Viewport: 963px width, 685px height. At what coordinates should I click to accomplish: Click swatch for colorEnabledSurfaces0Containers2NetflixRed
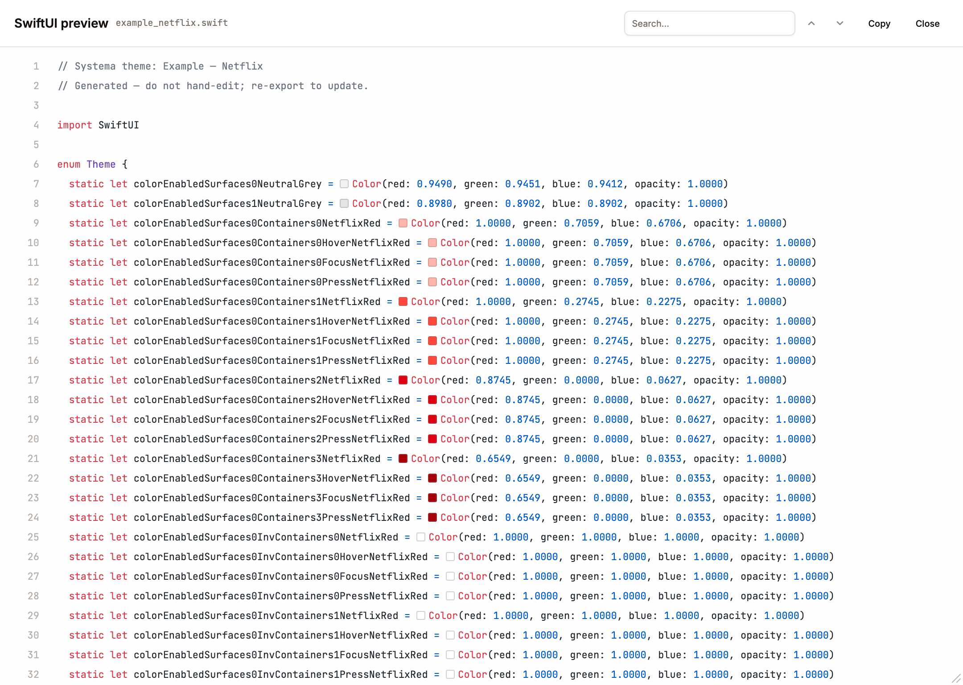pyautogui.click(x=403, y=380)
